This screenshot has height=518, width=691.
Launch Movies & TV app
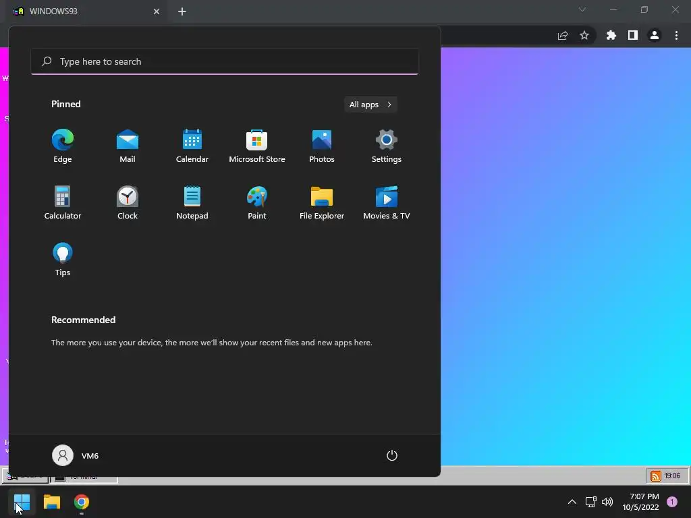click(x=387, y=202)
